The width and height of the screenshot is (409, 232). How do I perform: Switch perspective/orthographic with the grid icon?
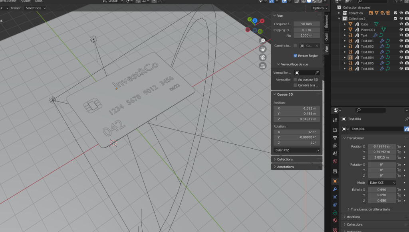[263, 66]
